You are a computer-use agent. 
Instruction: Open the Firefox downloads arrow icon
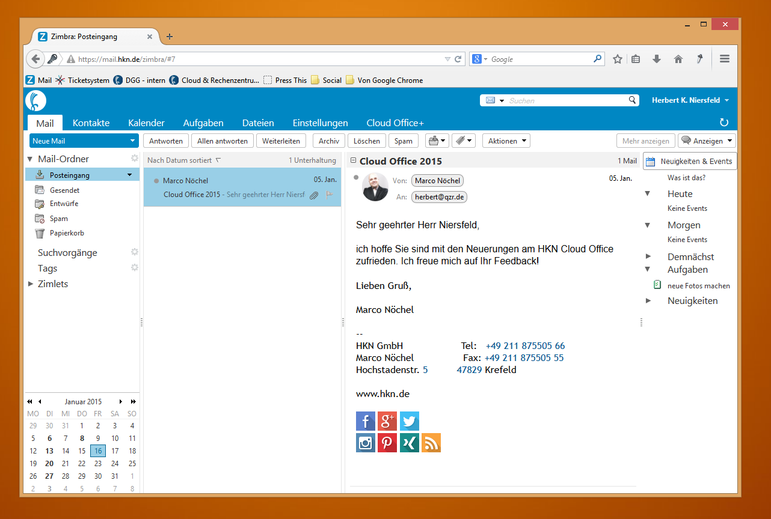(x=657, y=59)
